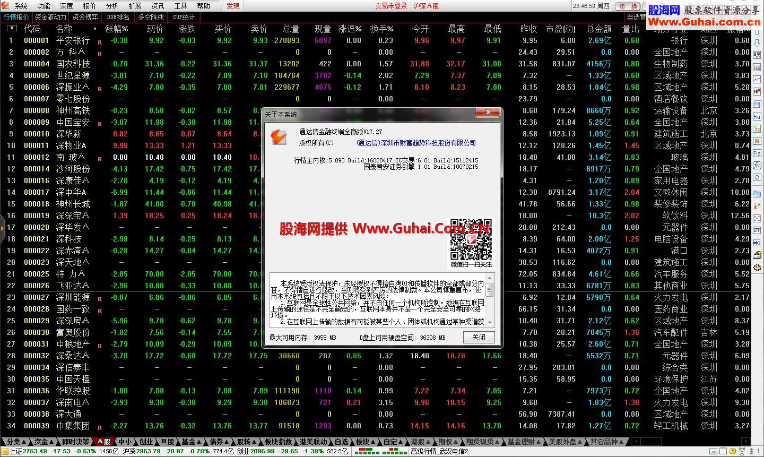
Task: Click 交易未登录 link at top
Action: [391, 6]
